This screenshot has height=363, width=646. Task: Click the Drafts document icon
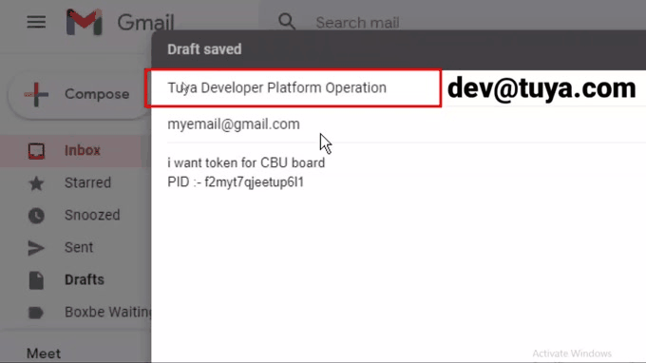point(36,280)
